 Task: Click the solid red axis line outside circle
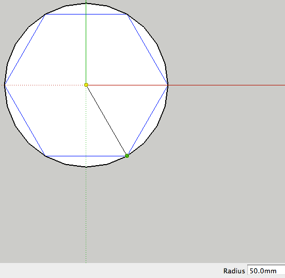[226, 85]
